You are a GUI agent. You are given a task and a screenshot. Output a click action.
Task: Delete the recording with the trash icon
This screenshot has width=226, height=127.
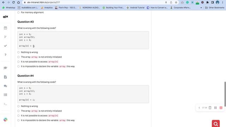(x=210, y=108)
